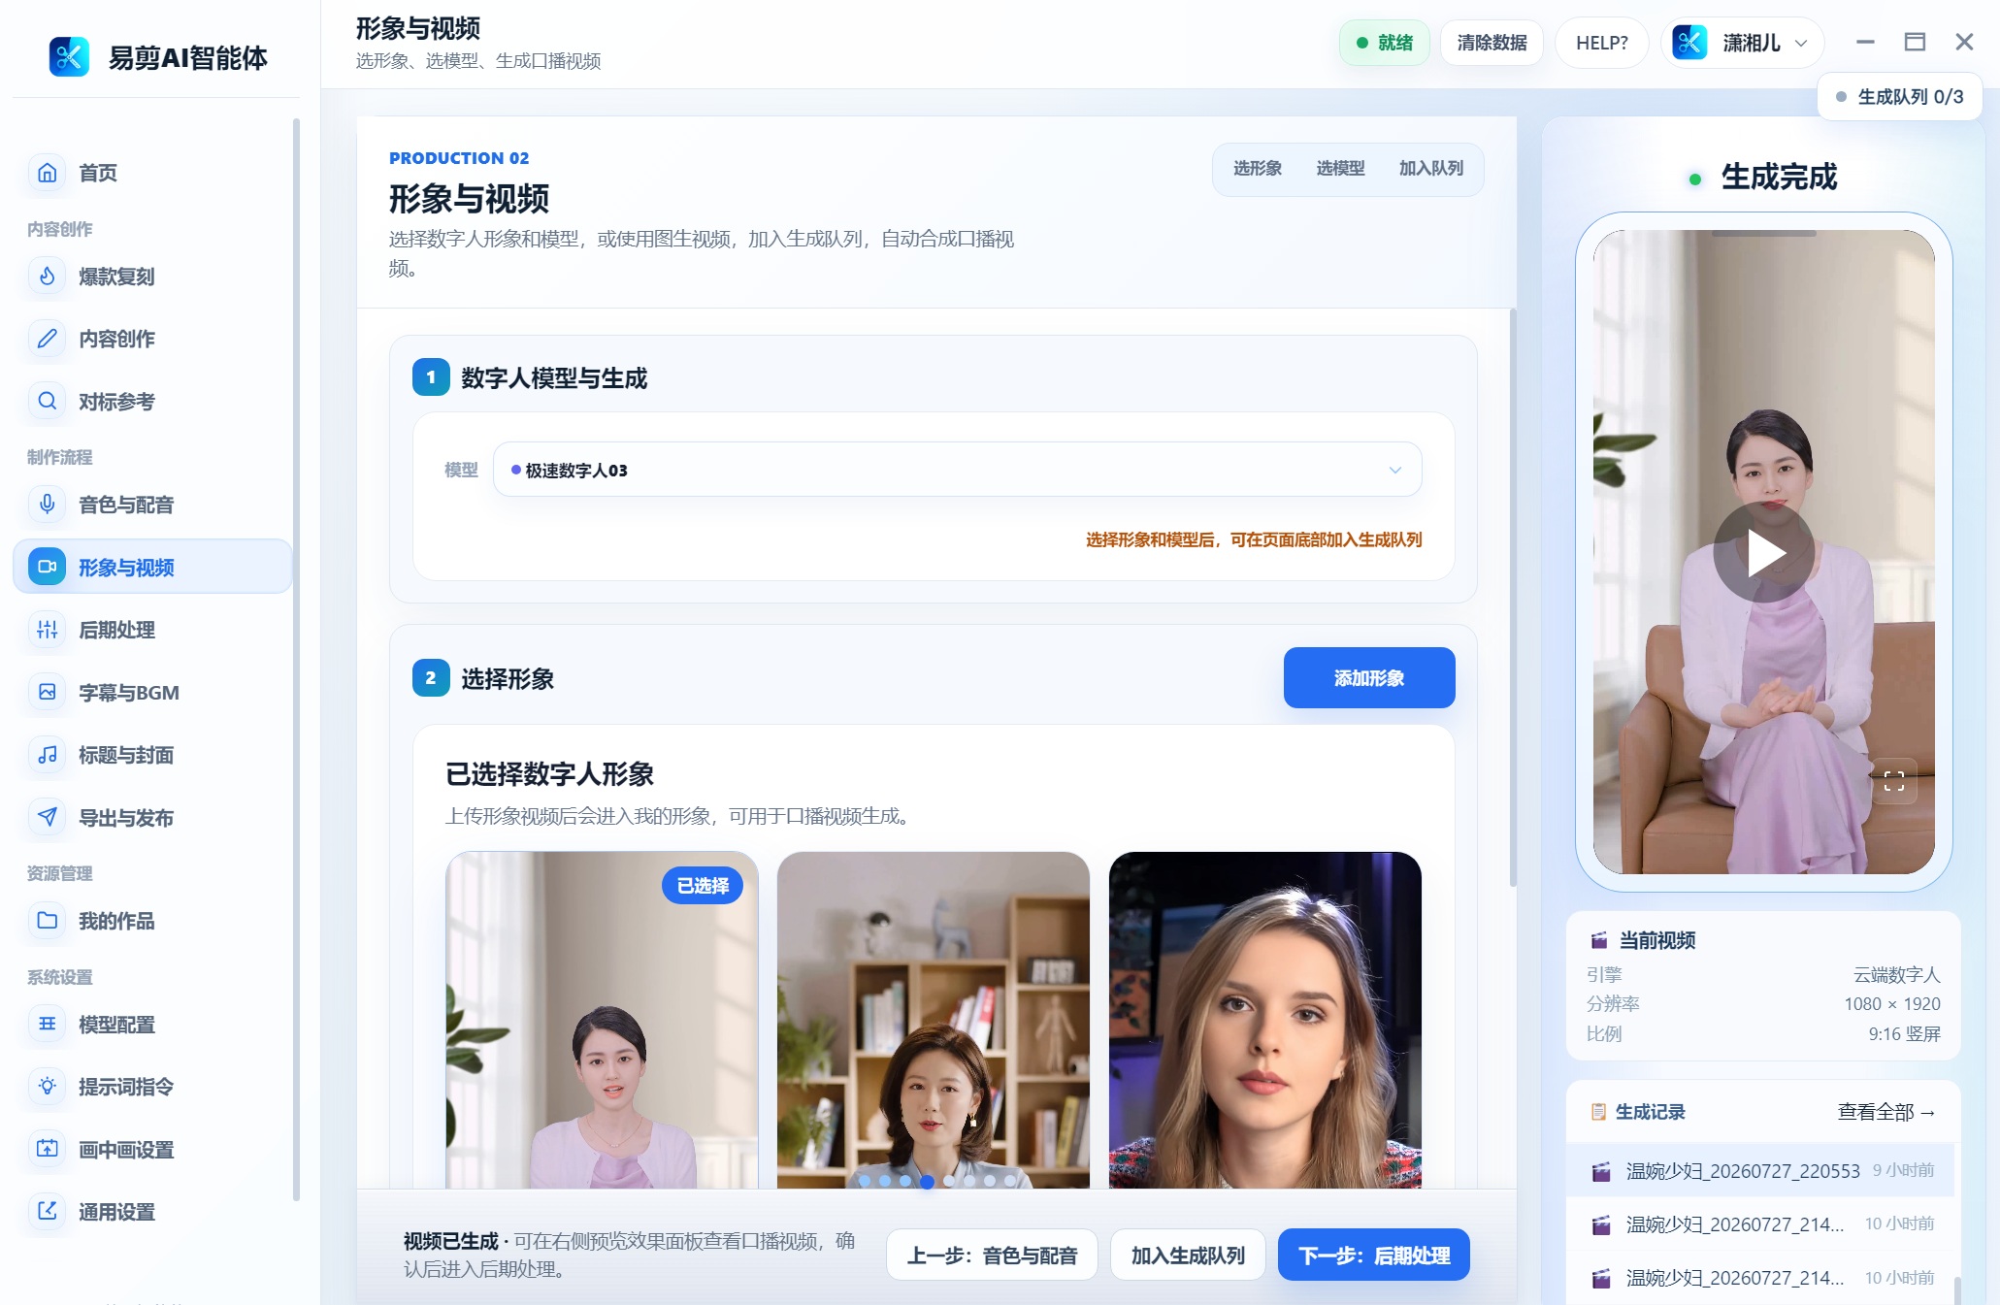
Task: Click the 数字人模型与生成 section title
Action: tap(554, 377)
